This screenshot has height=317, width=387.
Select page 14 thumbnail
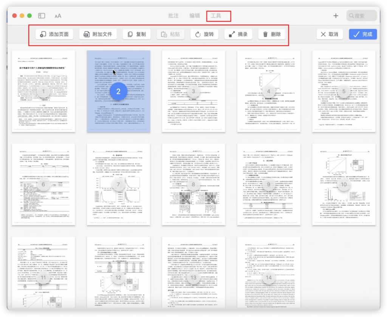coord(269,272)
